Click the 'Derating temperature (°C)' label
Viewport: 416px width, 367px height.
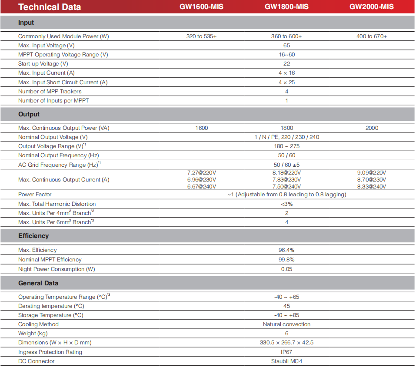point(51,306)
